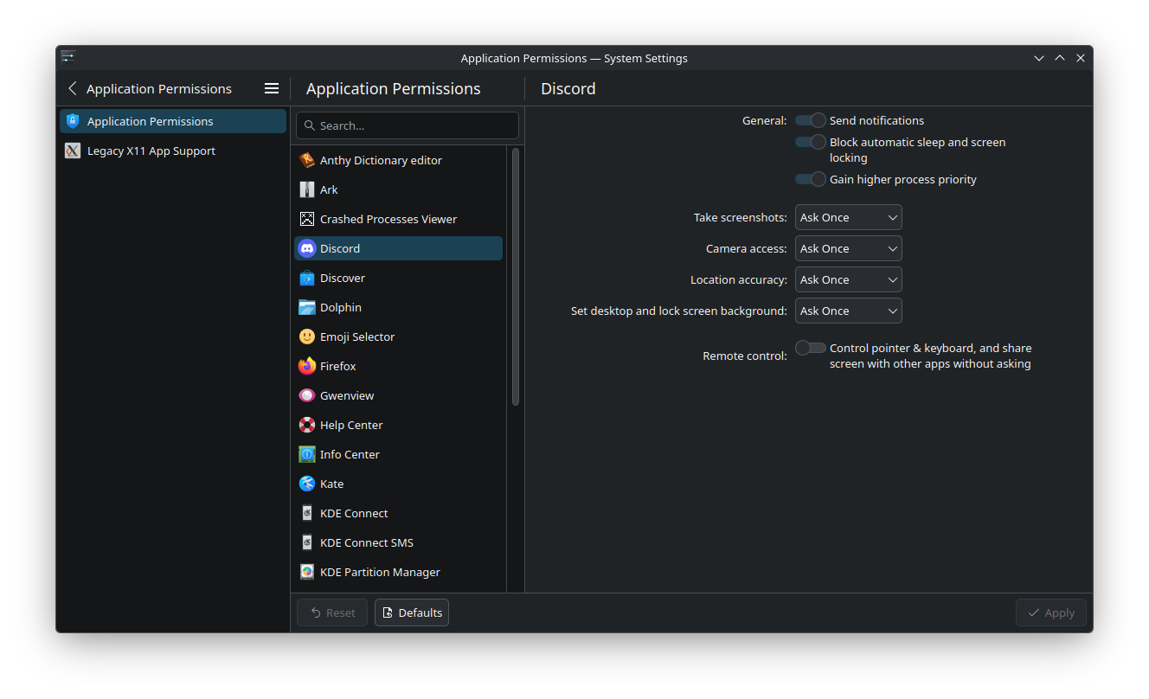1149x699 pixels.
Task: Toggle Gain higher process priority switch
Action: [810, 179]
